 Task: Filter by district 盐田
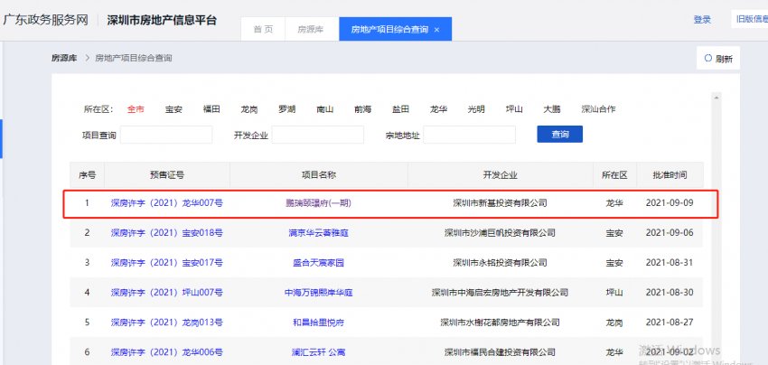[400, 109]
